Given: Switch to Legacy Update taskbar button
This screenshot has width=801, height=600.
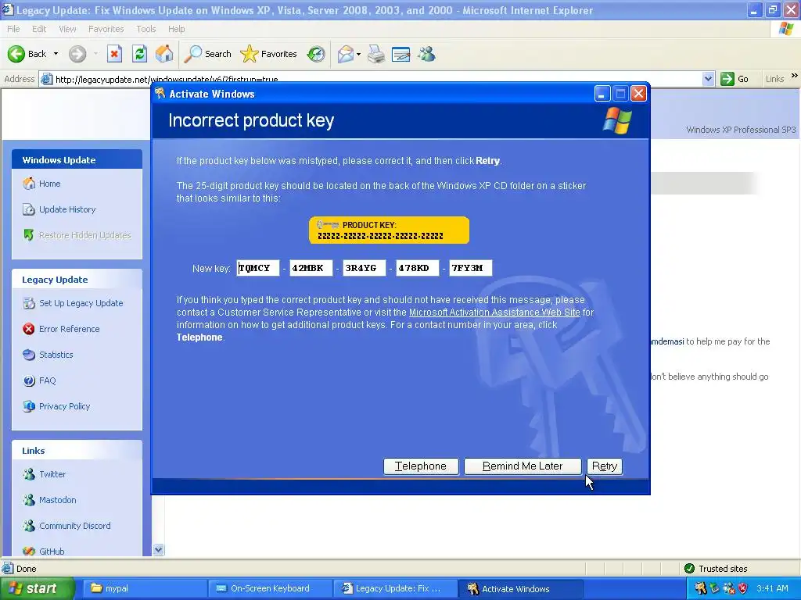Looking at the screenshot, I should pos(395,589).
